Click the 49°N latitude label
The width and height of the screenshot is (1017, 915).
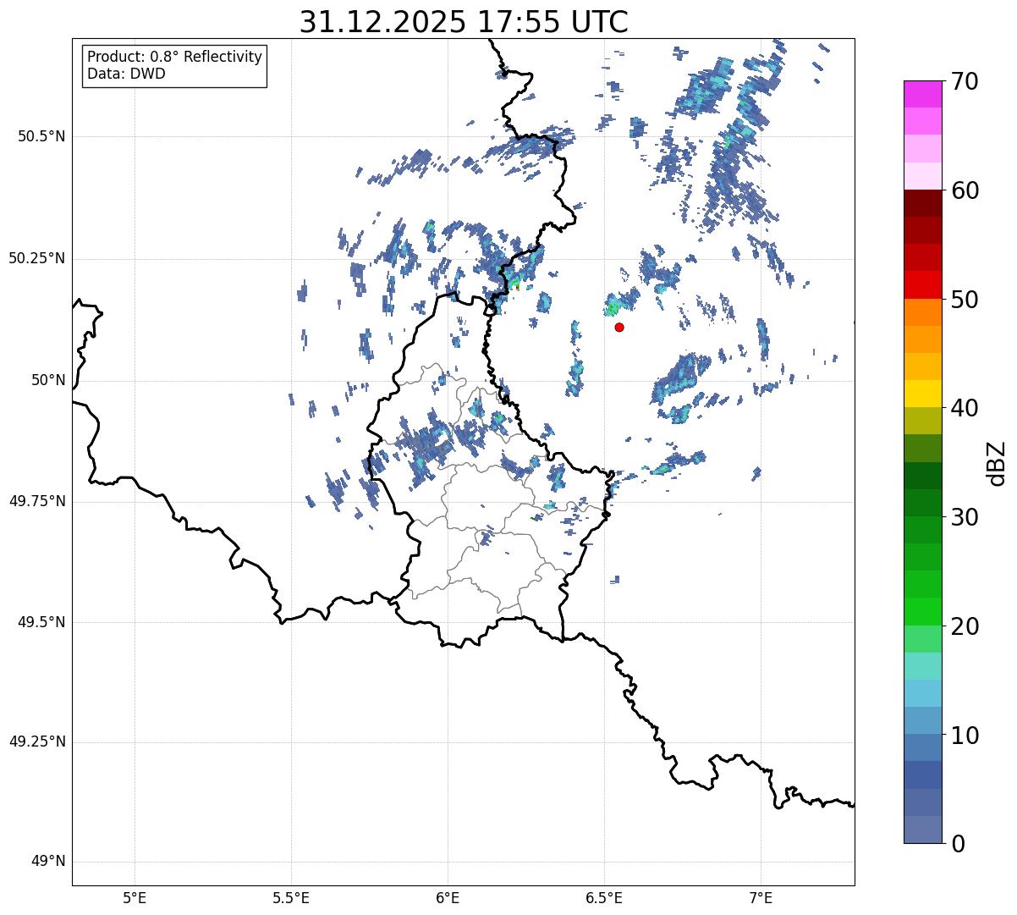pyautogui.click(x=48, y=862)
